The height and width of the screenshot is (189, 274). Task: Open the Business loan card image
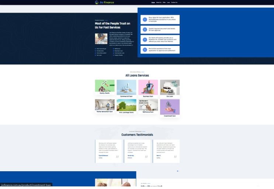148,87
